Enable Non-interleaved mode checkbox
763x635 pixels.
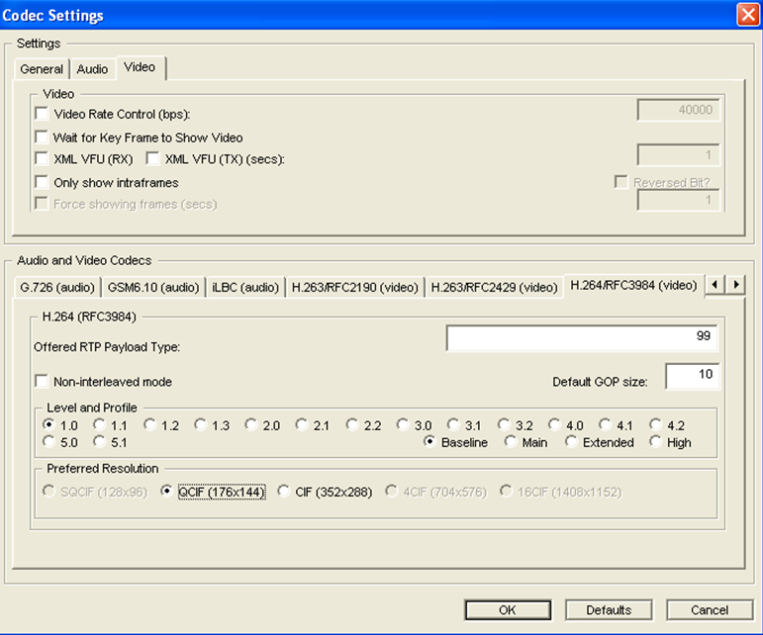tap(42, 381)
